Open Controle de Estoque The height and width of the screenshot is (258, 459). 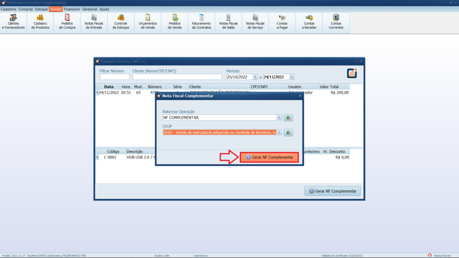tap(121, 22)
